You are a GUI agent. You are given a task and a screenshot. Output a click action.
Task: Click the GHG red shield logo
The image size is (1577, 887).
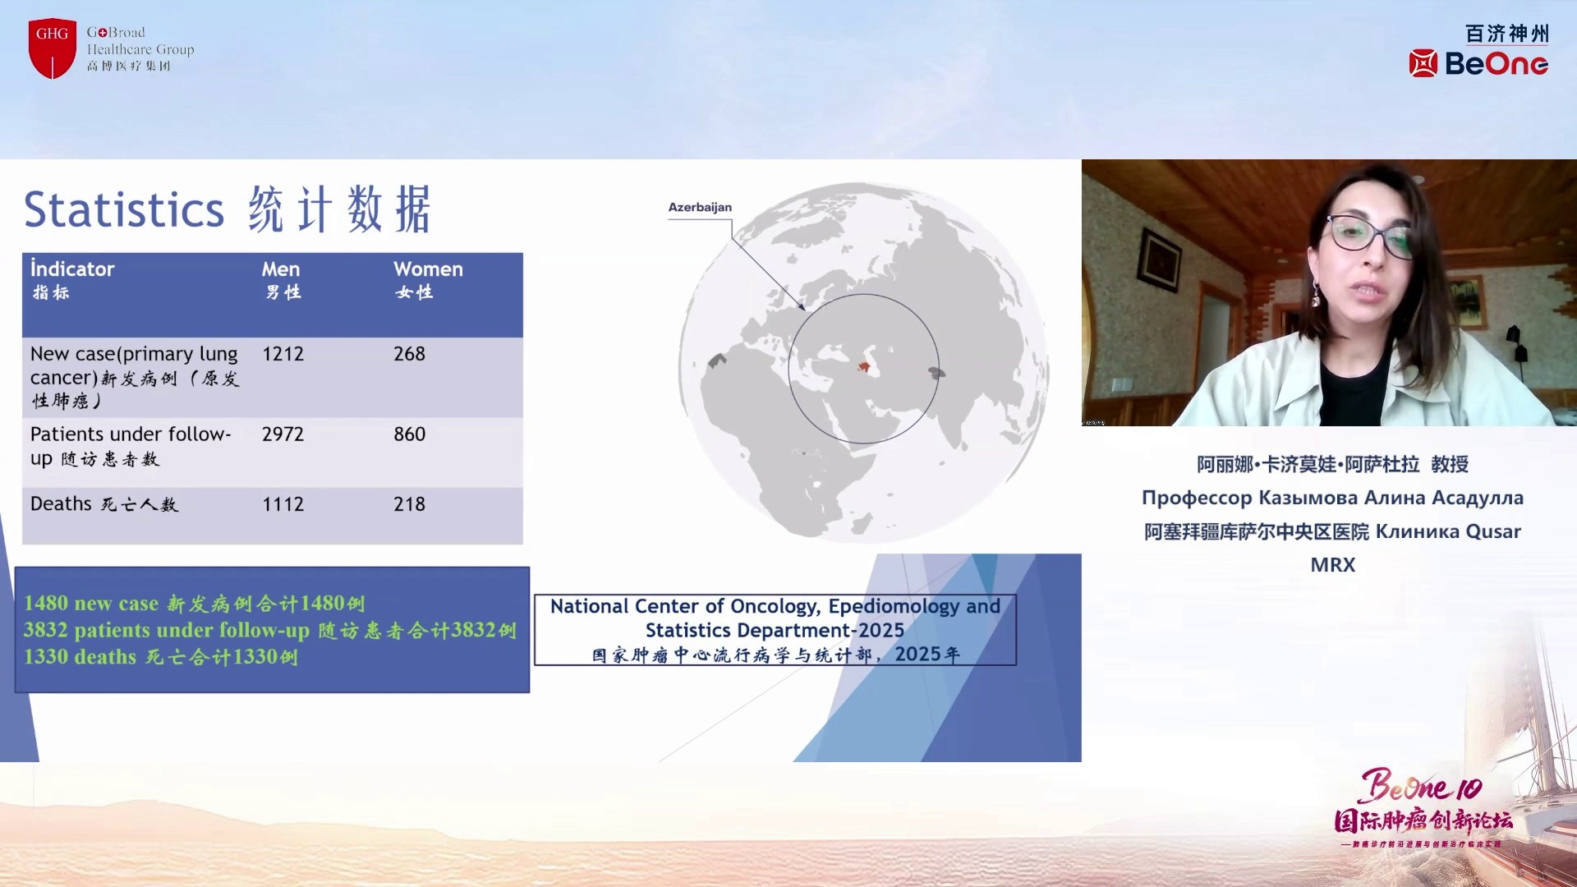click(53, 48)
